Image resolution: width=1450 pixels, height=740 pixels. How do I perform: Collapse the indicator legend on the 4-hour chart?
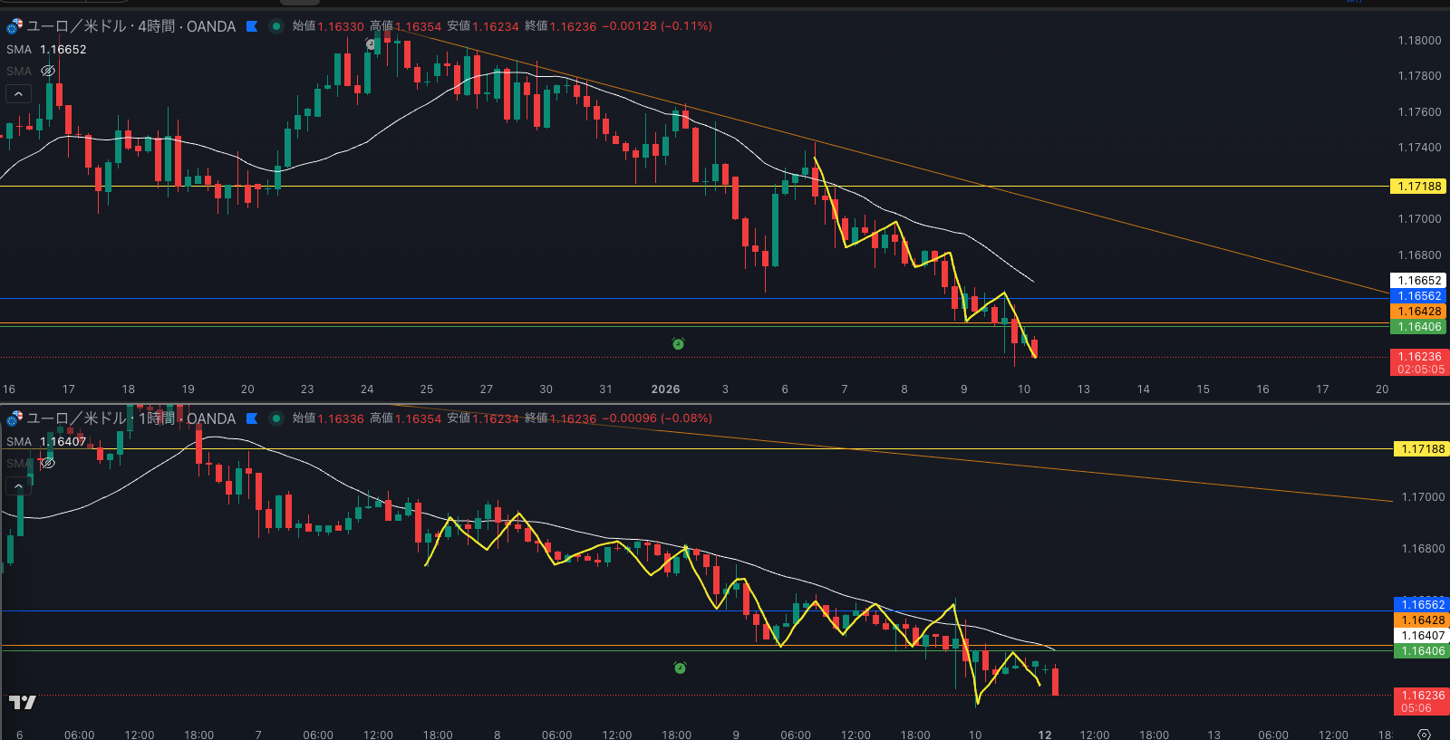[x=18, y=93]
